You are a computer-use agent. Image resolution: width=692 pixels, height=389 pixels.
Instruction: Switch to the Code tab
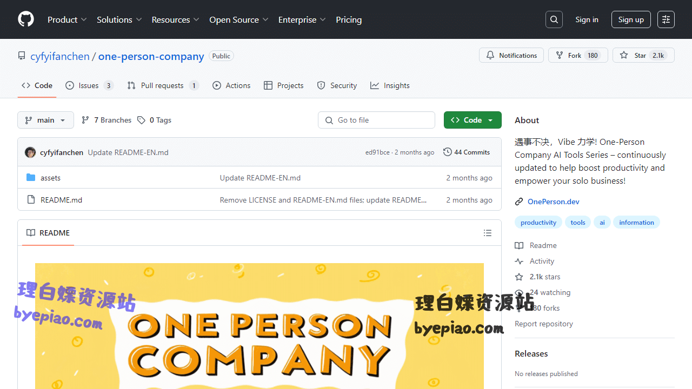pyautogui.click(x=37, y=85)
